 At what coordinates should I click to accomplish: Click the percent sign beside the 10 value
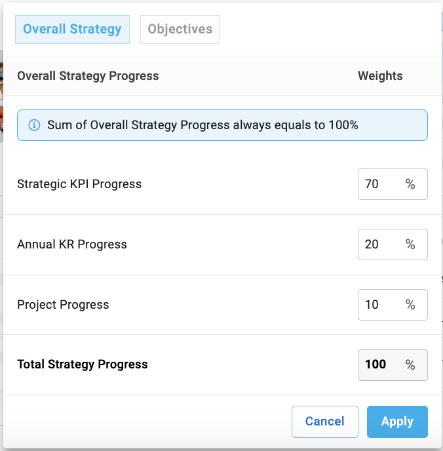point(410,305)
